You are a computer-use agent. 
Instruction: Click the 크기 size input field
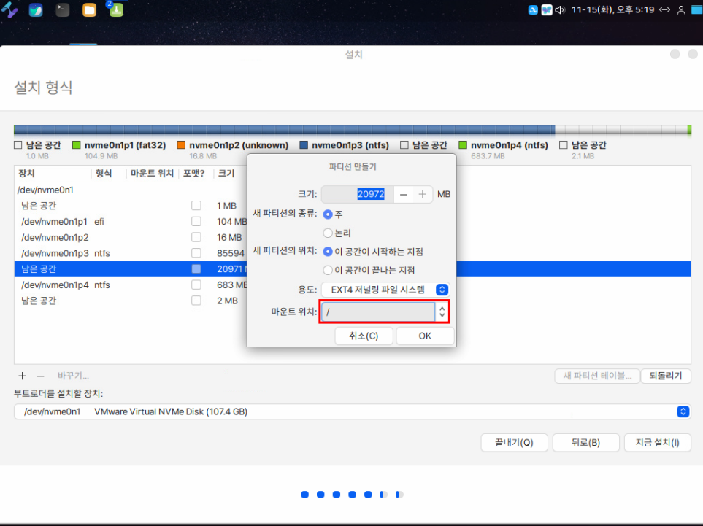click(356, 195)
